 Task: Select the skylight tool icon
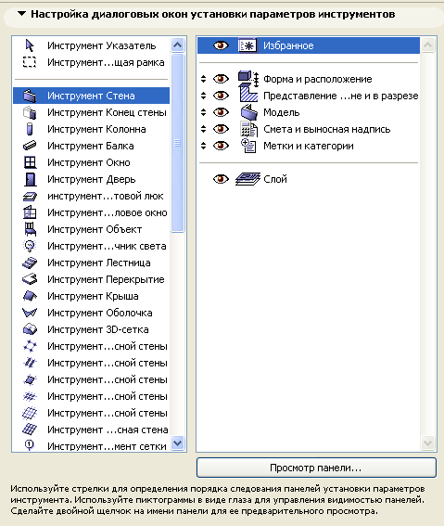pos(30,196)
